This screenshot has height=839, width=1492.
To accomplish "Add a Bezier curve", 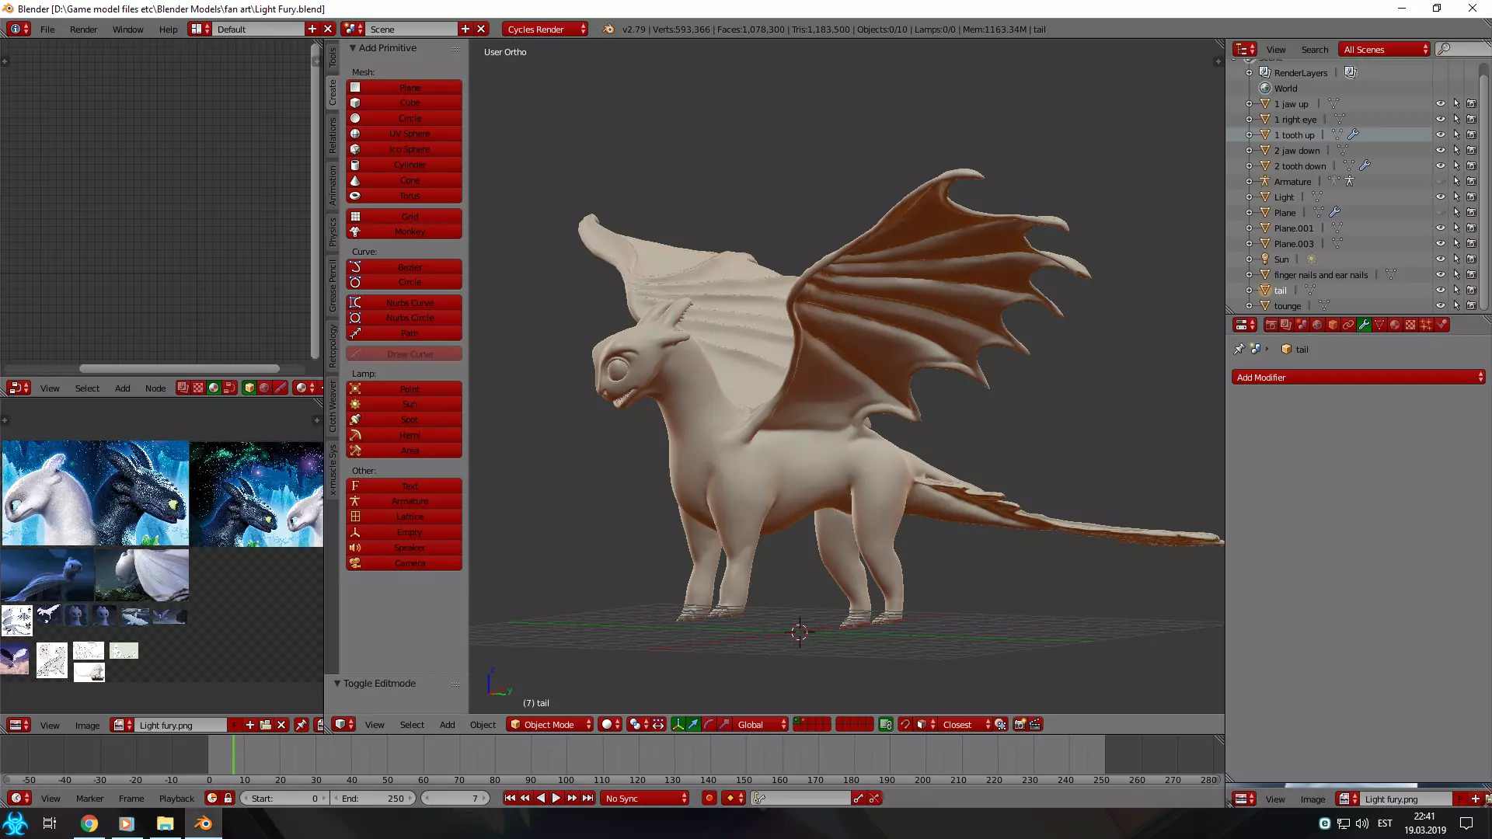I will click(403, 267).
